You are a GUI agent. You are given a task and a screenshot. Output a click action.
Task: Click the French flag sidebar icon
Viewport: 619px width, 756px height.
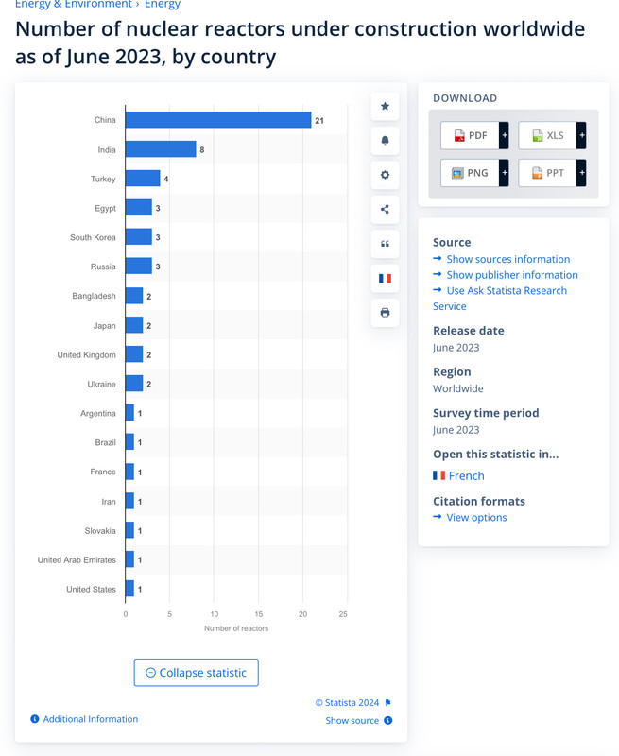pyautogui.click(x=385, y=278)
